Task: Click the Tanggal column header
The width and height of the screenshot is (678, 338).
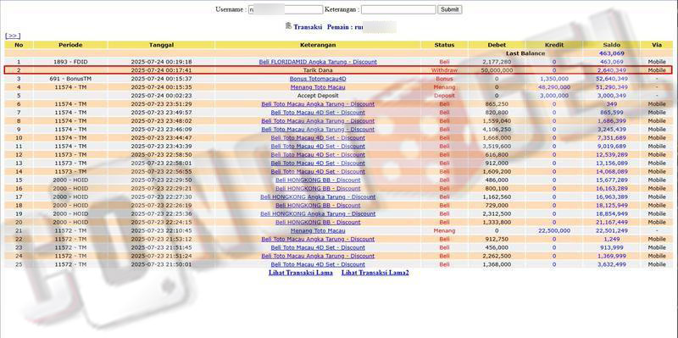Action: [161, 45]
